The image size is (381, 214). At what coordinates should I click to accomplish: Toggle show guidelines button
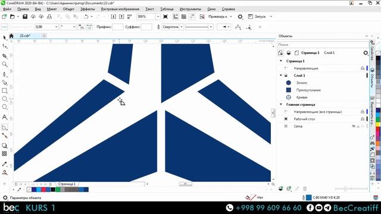[192, 17]
